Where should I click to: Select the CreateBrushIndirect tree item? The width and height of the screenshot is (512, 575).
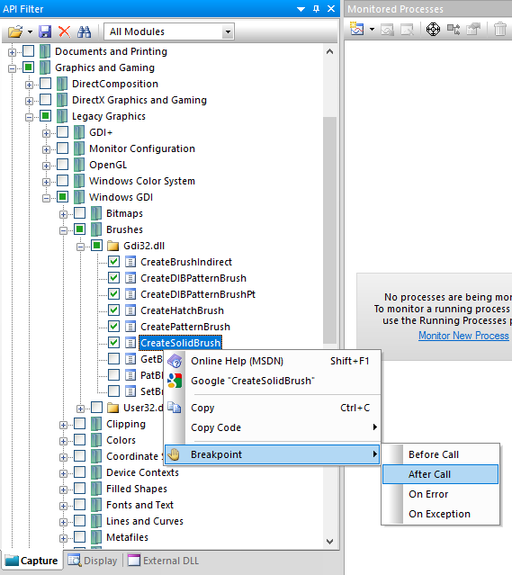click(186, 262)
